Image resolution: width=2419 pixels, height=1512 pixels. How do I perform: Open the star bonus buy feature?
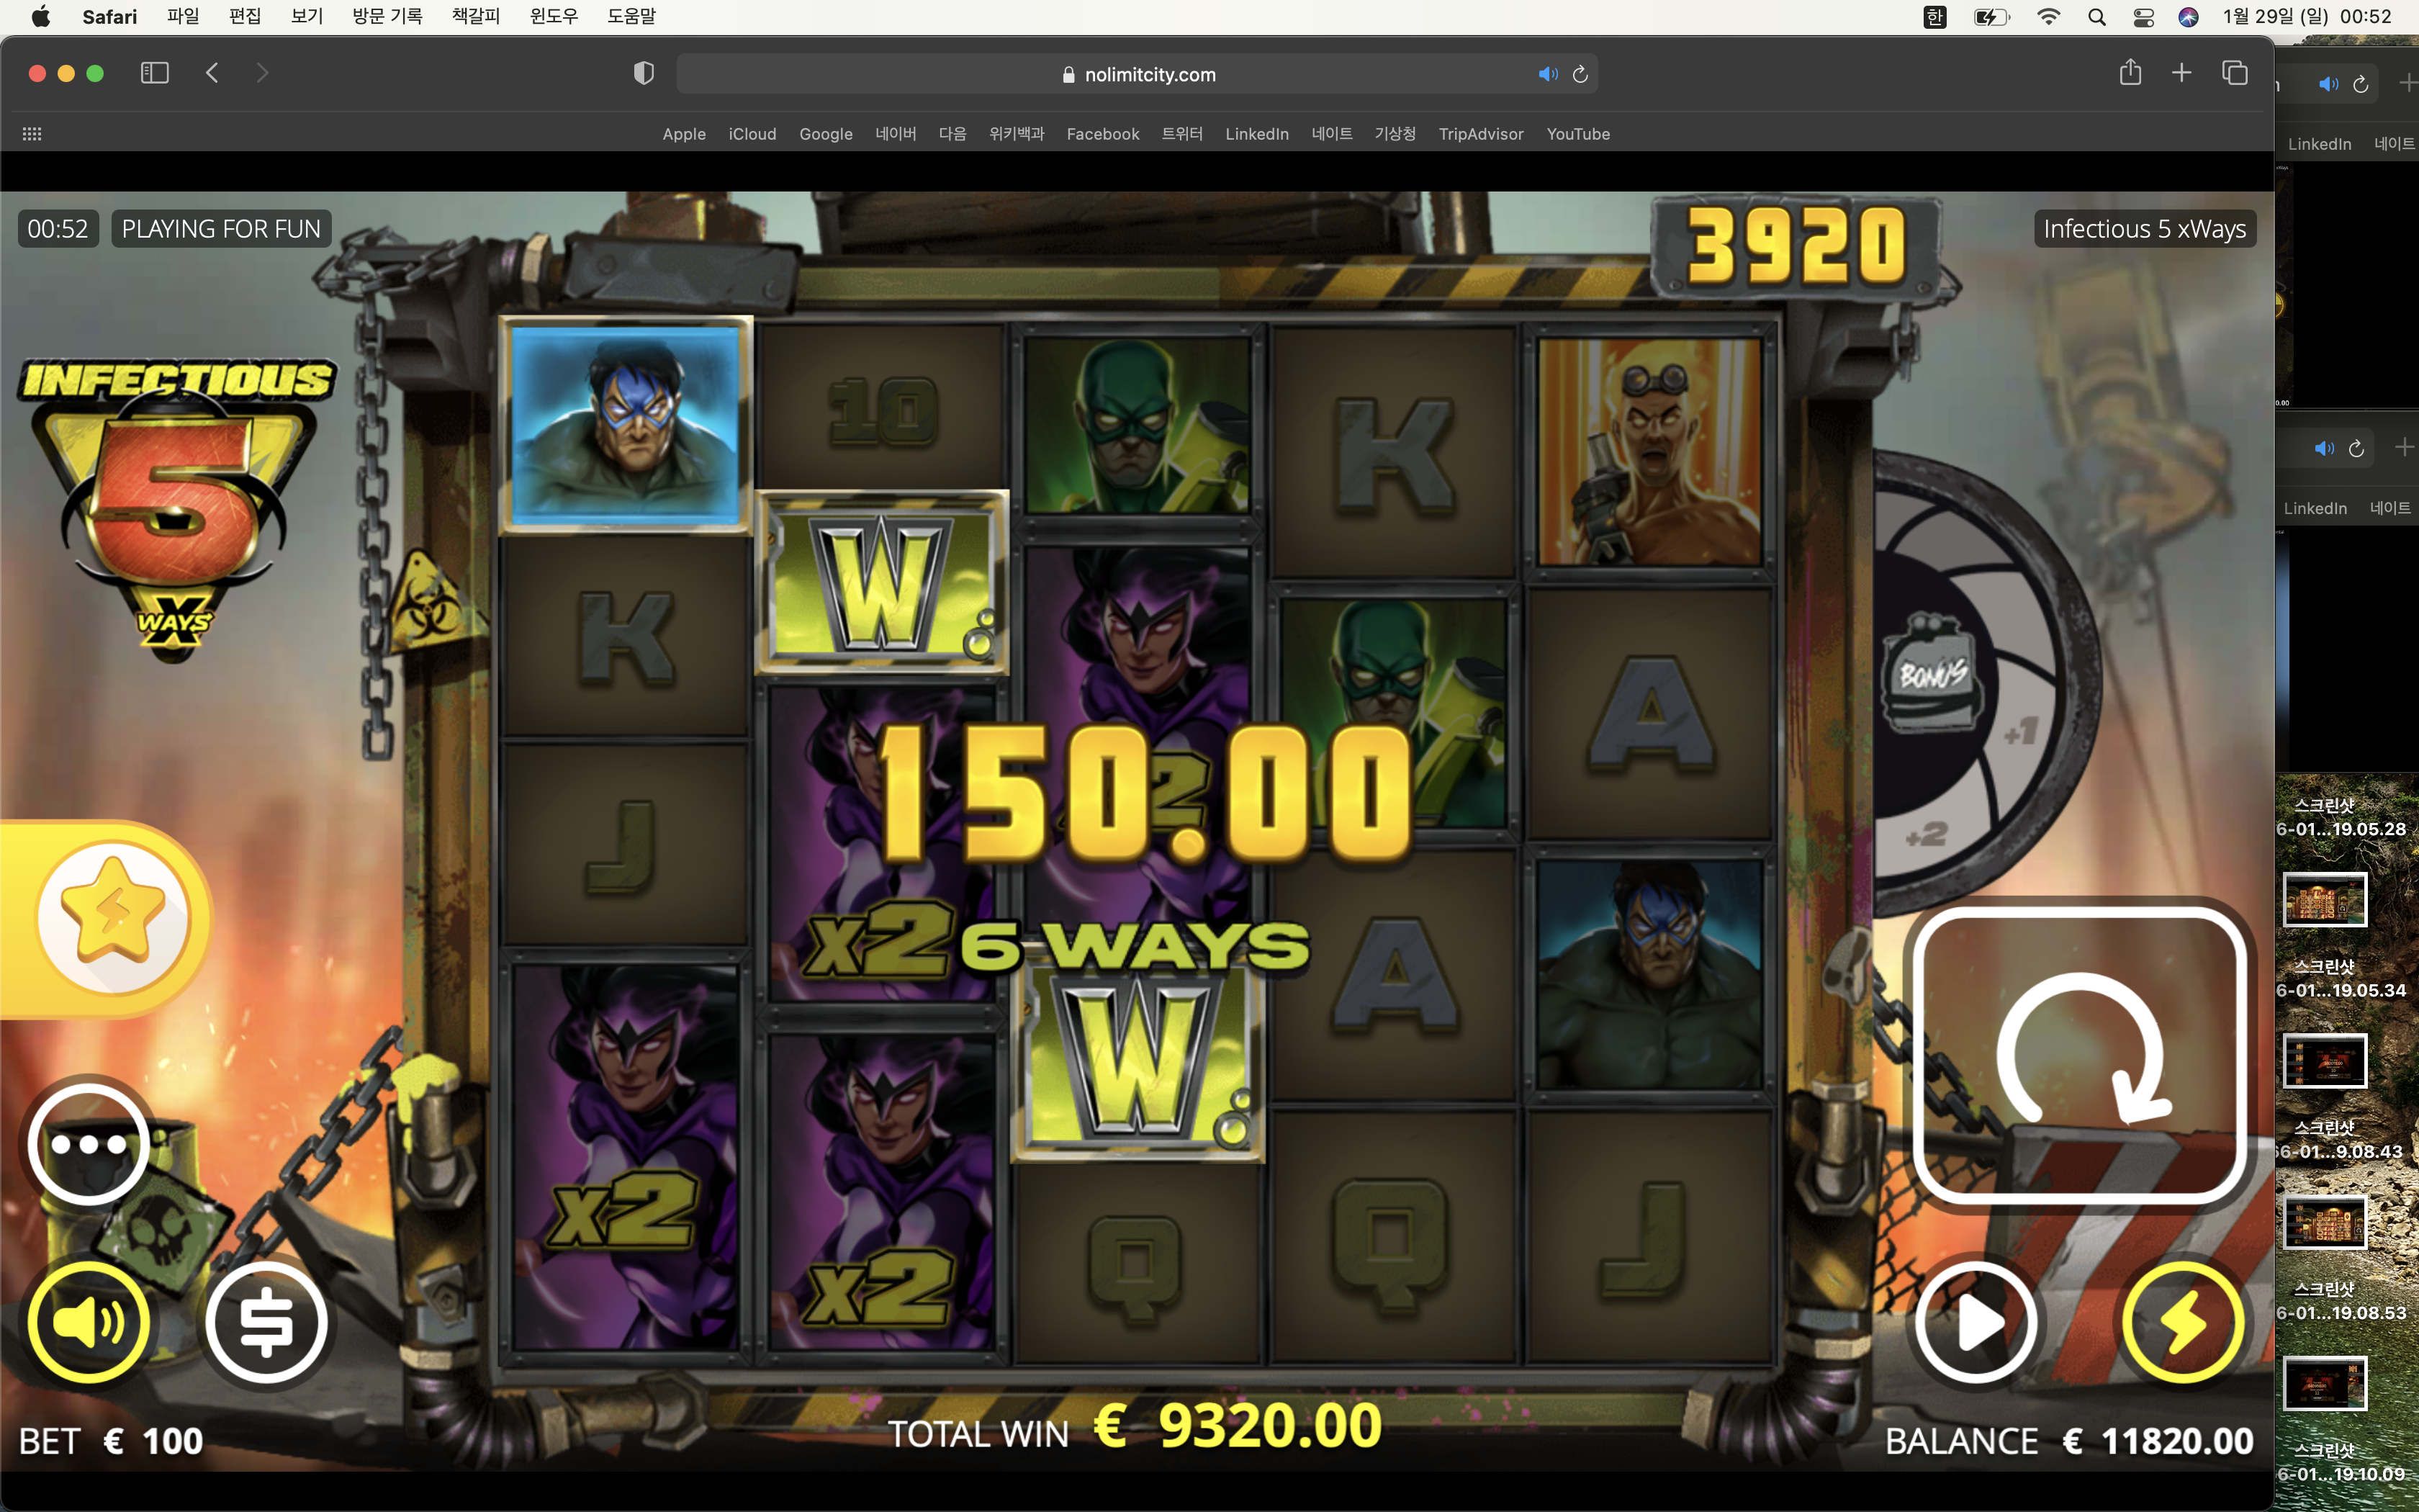click(113, 919)
